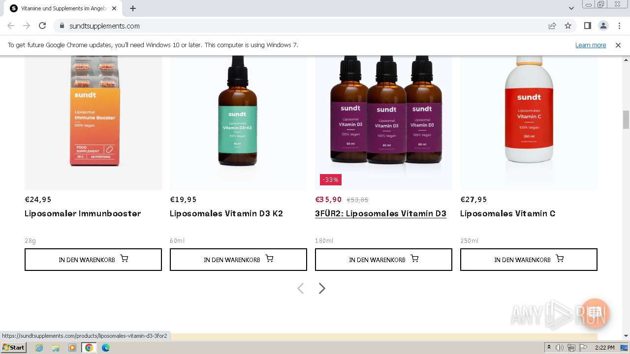Reload the page with the refresh icon
The height and width of the screenshot is (354, 630).
click(42, 26)
